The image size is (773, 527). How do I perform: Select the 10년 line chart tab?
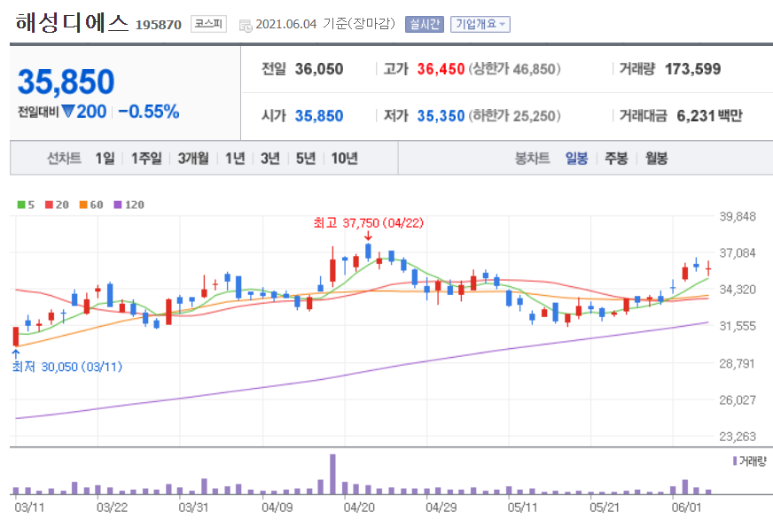pos(344,158)
